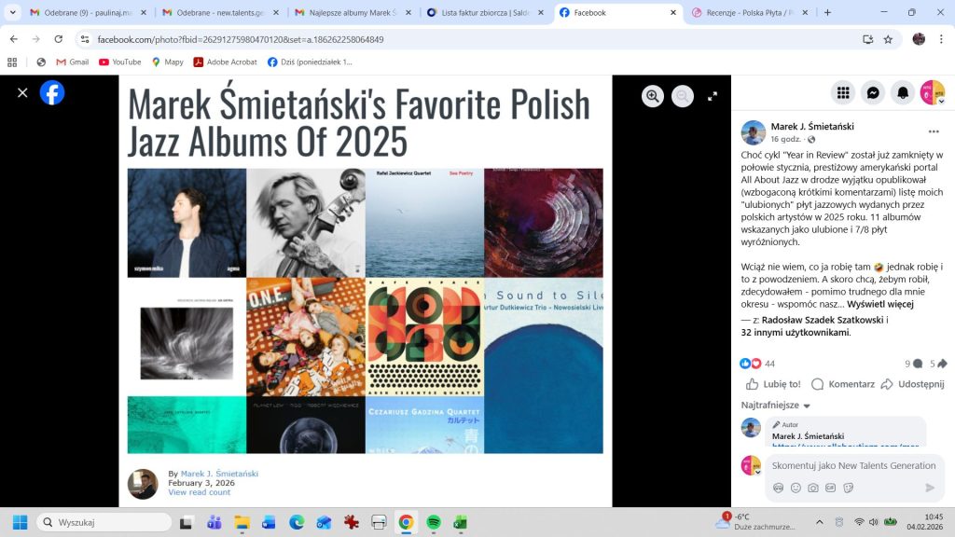955x537 pixels.
Task: Click the Udostępnij share button
Action: point(913,384)
